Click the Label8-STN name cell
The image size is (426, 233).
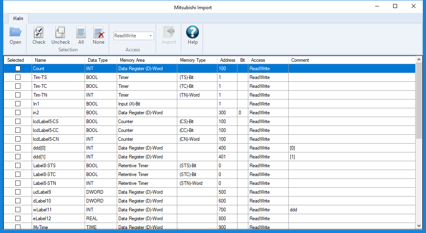[x=58, y=183]
